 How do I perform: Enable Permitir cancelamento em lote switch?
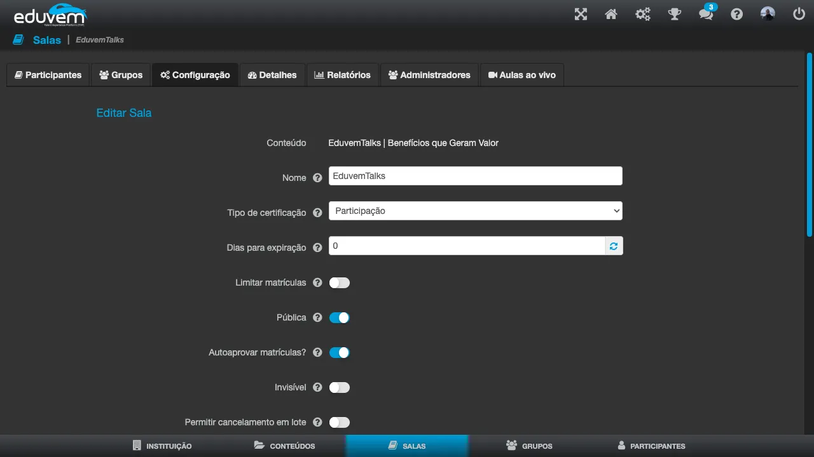(x=340, y=422)
